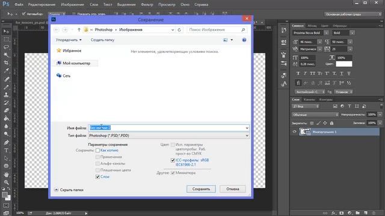Click 'Скрыть папки'

click(69, 190)
